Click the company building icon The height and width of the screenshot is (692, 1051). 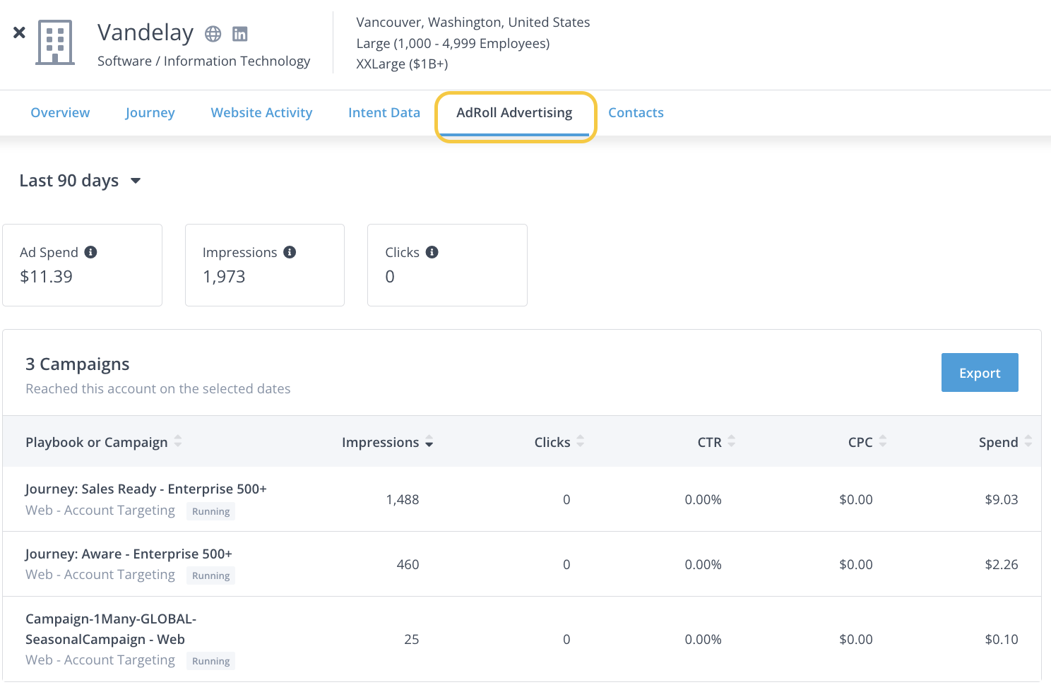tap(55, 42)
